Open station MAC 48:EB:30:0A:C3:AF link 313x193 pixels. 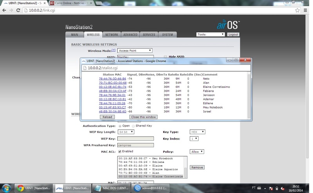tap(113, 91)
